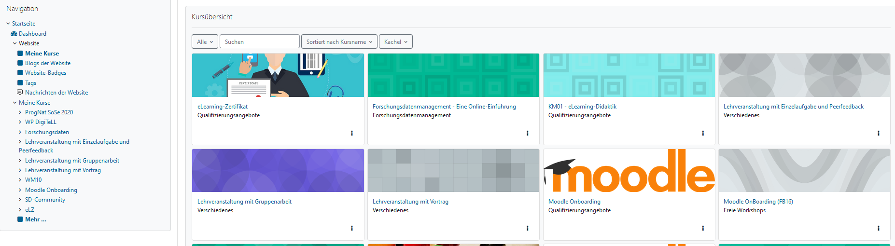Click the options menu for KM01 eLearning-Didaktik
The width and height of the screenshot is (895, 246).
pos(702,133)
